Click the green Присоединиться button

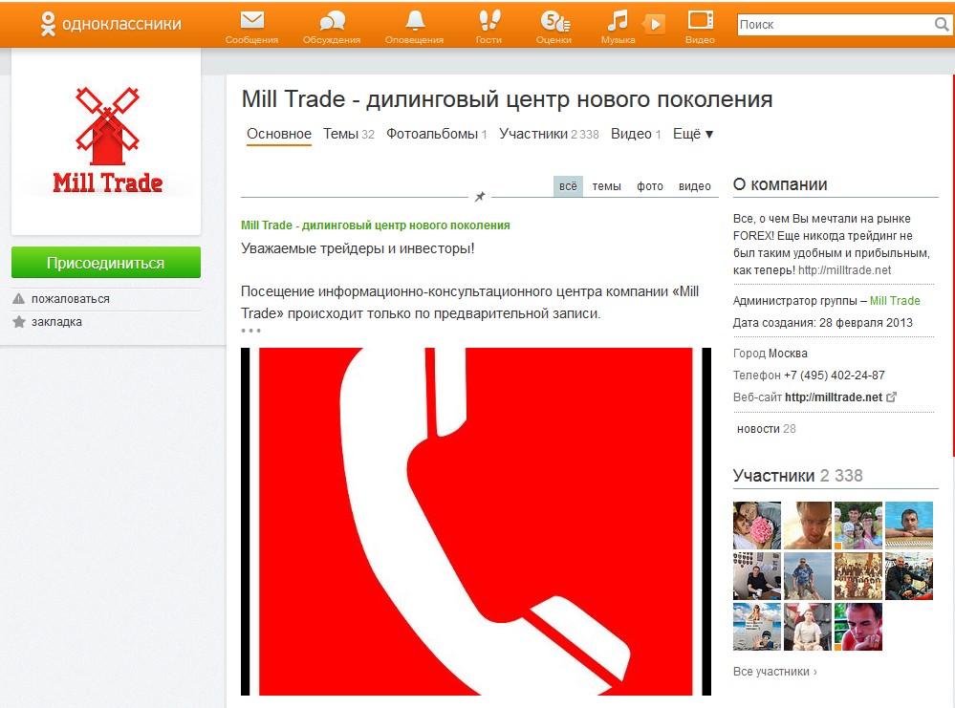106,263
